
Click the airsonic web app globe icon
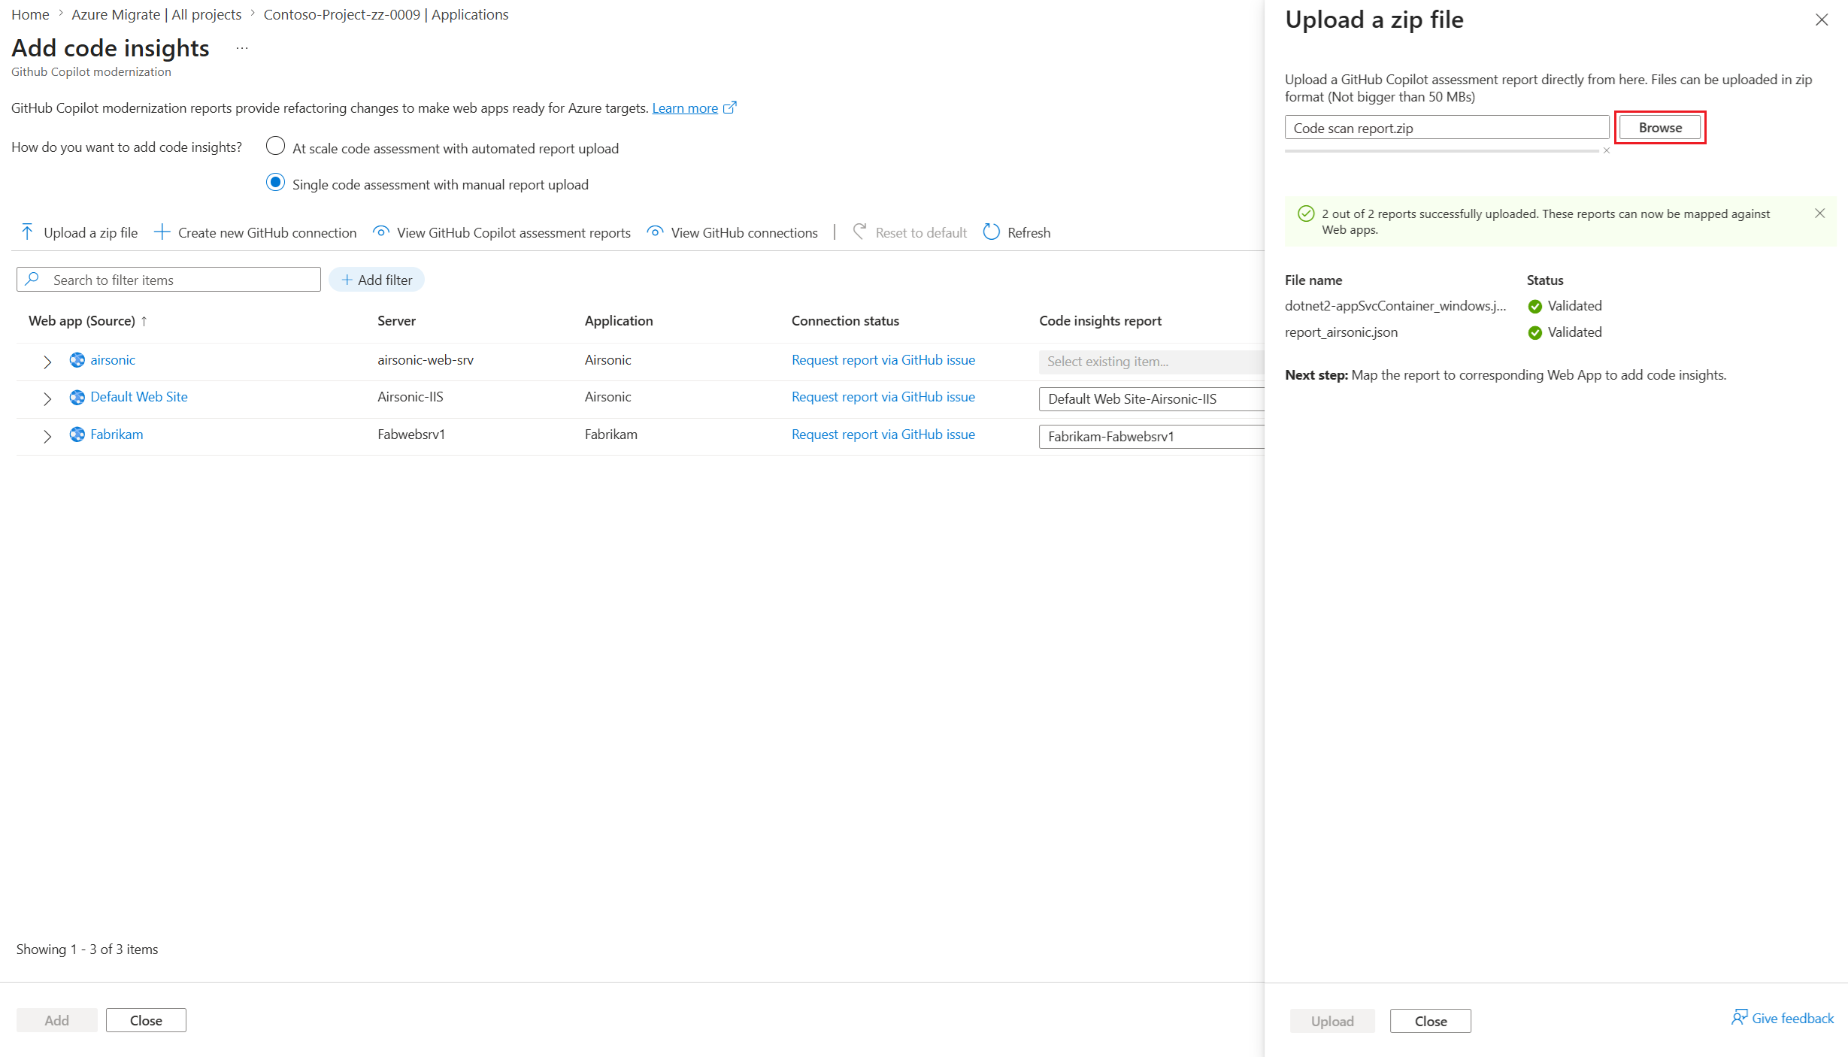pos(77,360)
